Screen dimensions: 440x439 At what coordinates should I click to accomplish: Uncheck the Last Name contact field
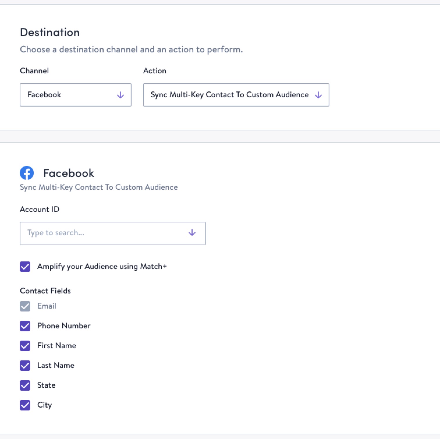pyautogui.click(x=25, y=366)
